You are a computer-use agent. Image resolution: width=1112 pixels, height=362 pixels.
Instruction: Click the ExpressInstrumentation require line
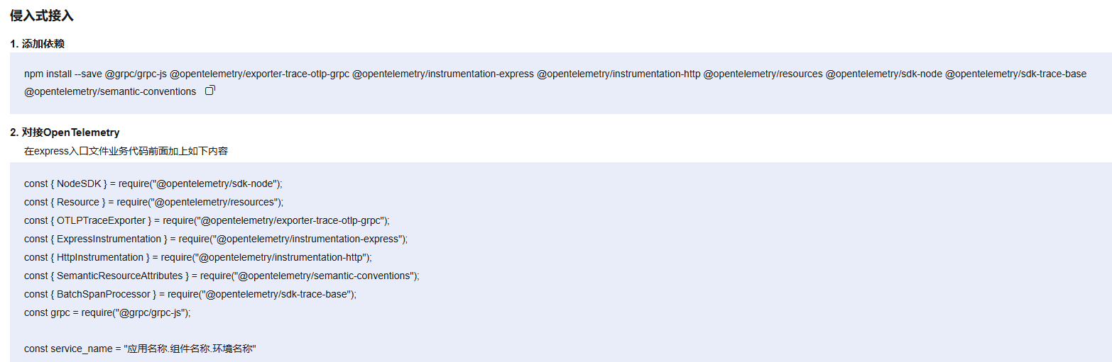click(x=216, y=239)
